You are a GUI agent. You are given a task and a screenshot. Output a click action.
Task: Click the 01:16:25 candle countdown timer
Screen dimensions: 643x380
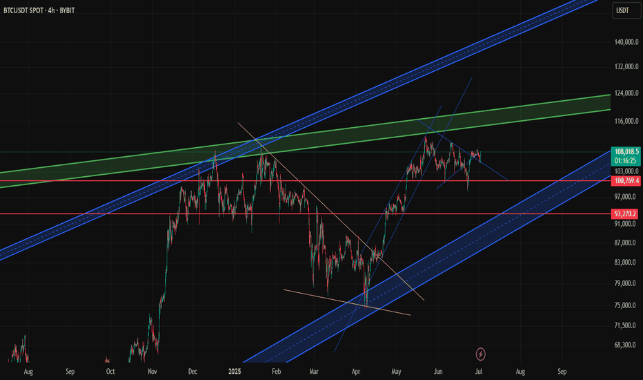click(626, 161)
